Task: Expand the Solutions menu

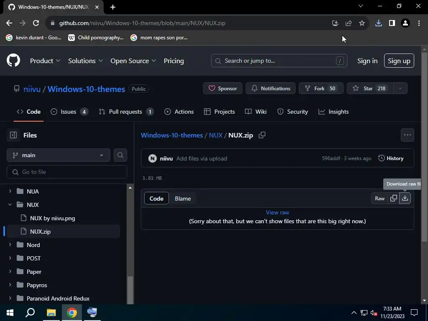Action: (85, 61)
